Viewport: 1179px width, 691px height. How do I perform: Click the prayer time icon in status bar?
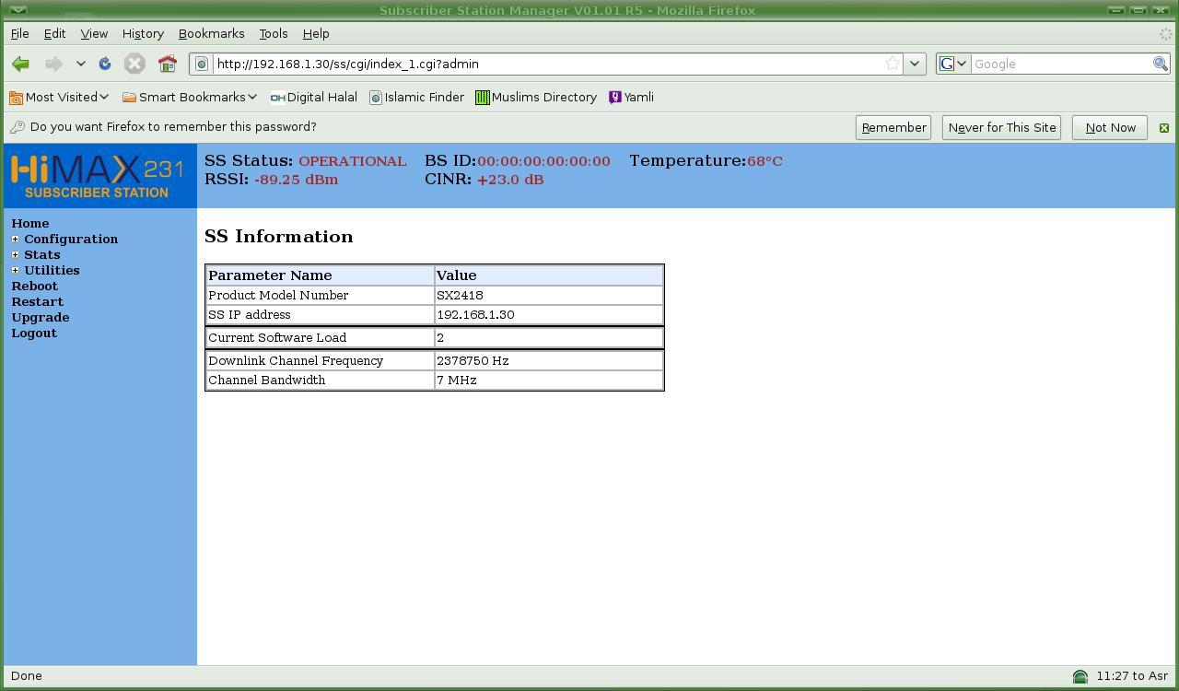tap(1080, 676)
